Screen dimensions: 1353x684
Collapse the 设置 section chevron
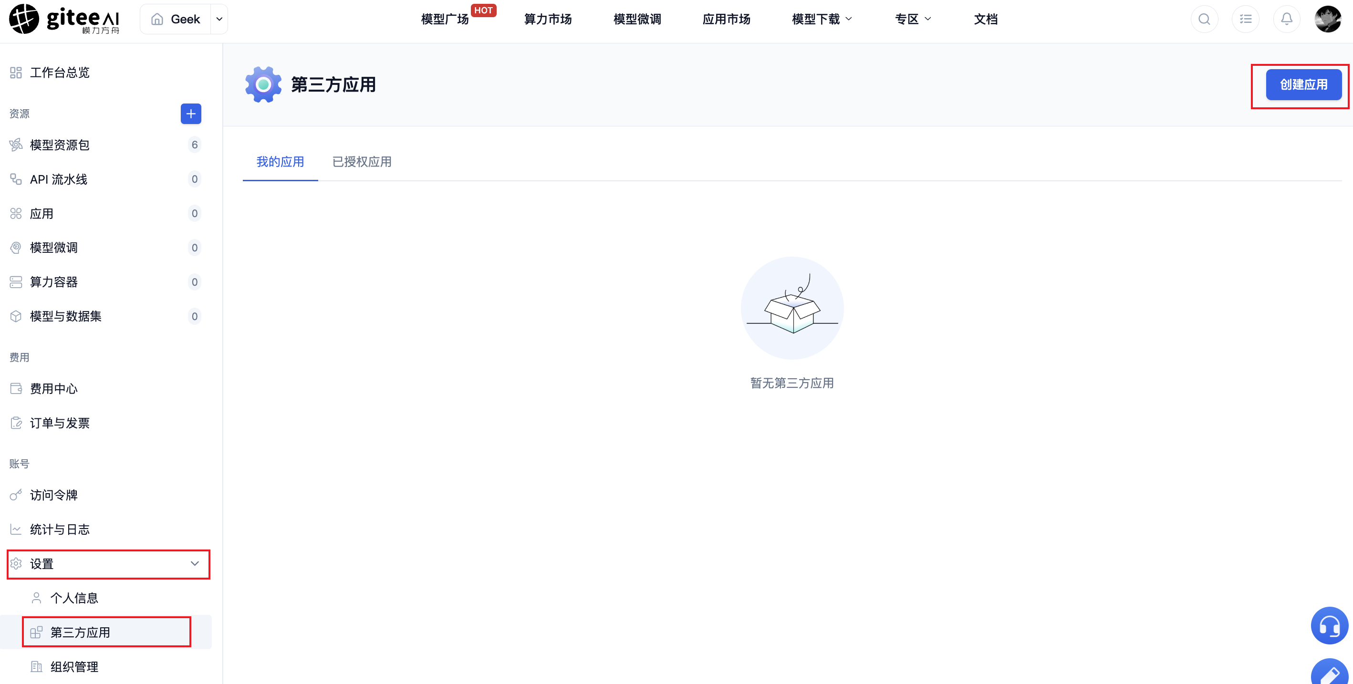195,564
